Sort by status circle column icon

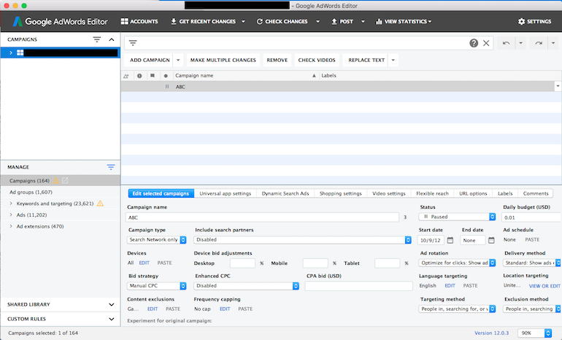point(166,76)
